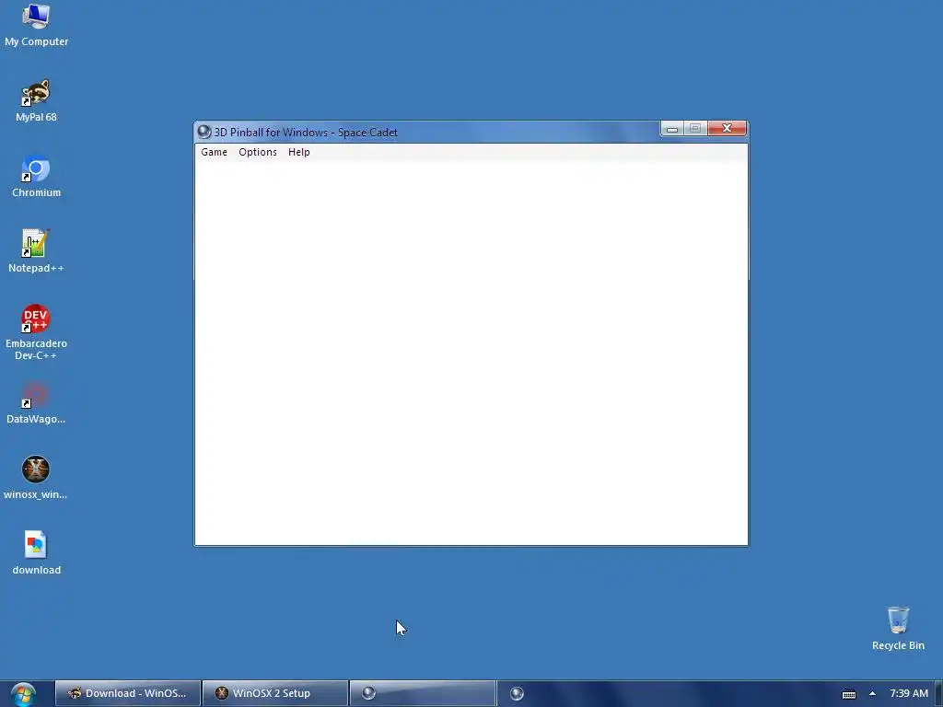Screen dimensions: 943x707
Task: Select the winosx_win desktop icon
Action: pyautogui.click(x=36, y=479)
